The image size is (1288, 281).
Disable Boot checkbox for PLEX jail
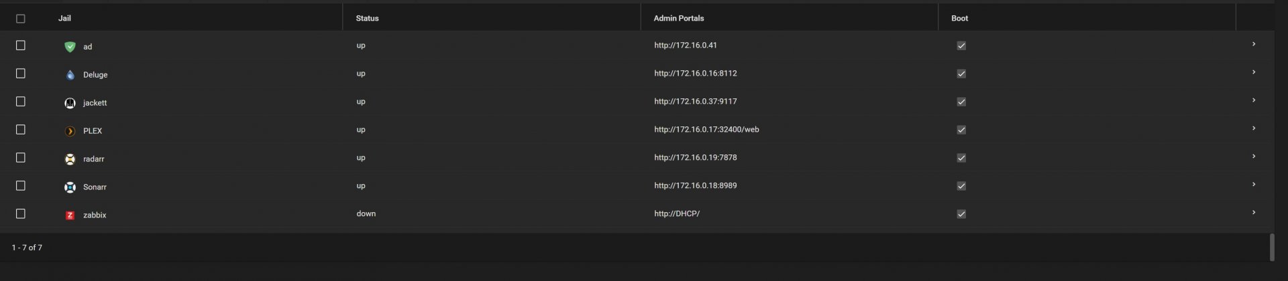961,130
